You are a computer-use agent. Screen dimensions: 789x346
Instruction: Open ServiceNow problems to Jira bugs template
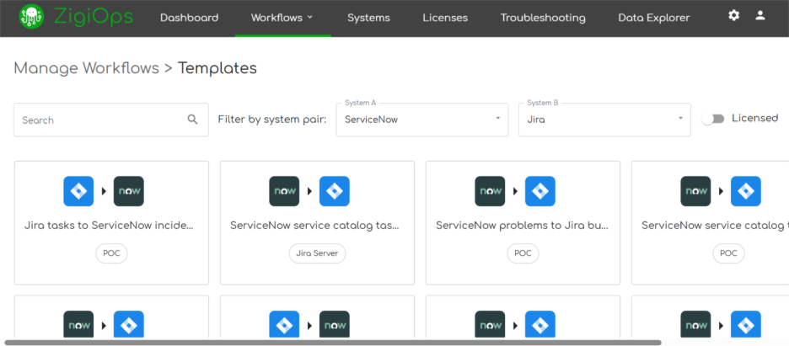click(x=523, y=222)
